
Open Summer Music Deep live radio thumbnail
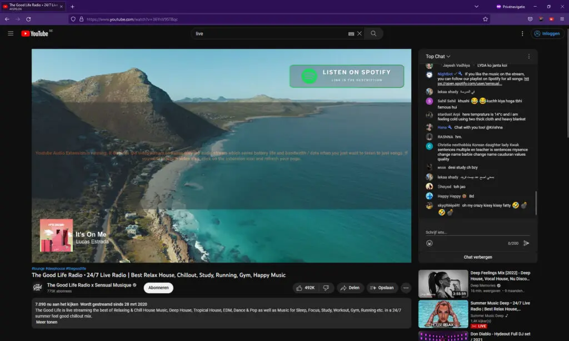click(443, 314)
